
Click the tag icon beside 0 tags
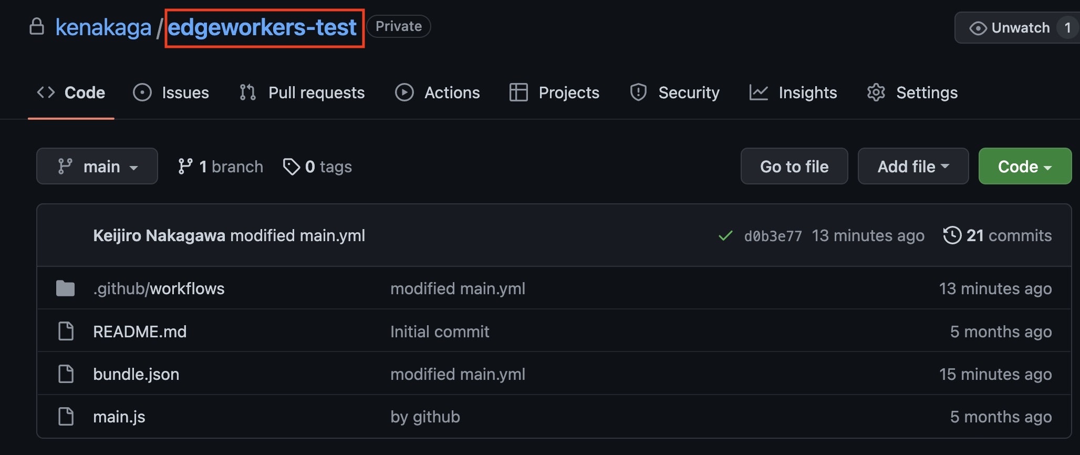[291, 167]
